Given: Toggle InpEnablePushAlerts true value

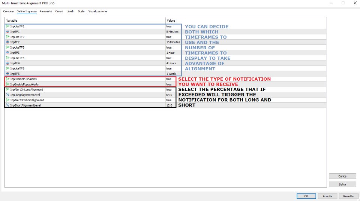Looking at the screenshot, I should point(169,79).
